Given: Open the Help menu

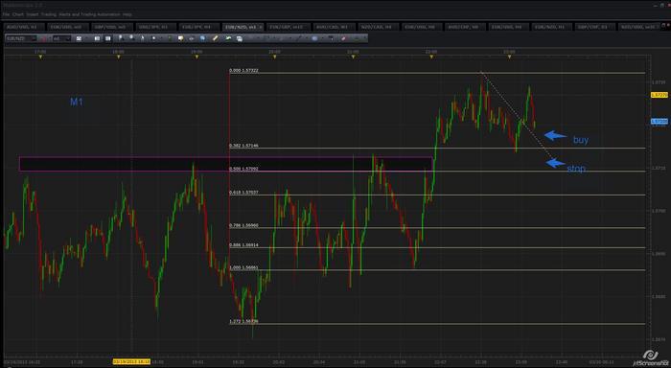Looking at the screenshot, I should [x=127, y=14].
